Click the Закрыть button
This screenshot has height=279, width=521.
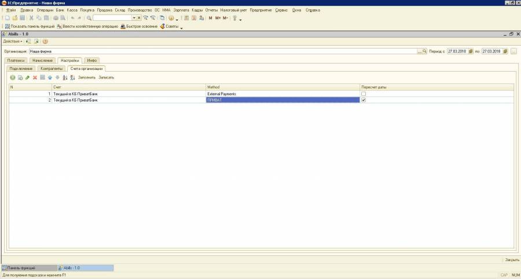[512, 260]
